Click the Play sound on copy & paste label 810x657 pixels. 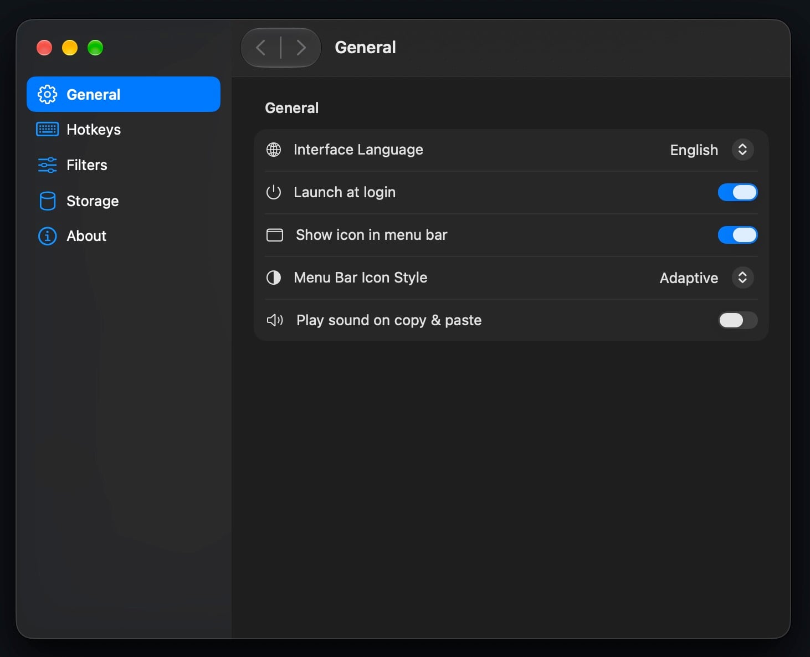(389, 320)
